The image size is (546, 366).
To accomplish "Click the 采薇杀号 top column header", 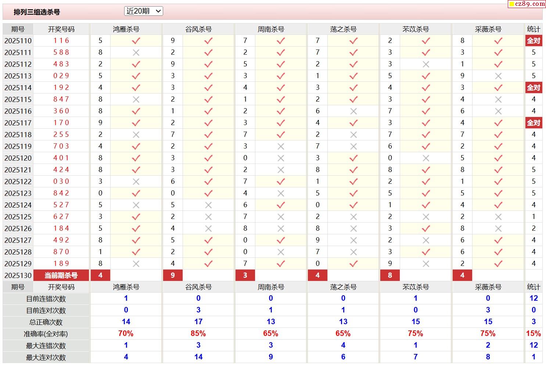I will 488,29.
